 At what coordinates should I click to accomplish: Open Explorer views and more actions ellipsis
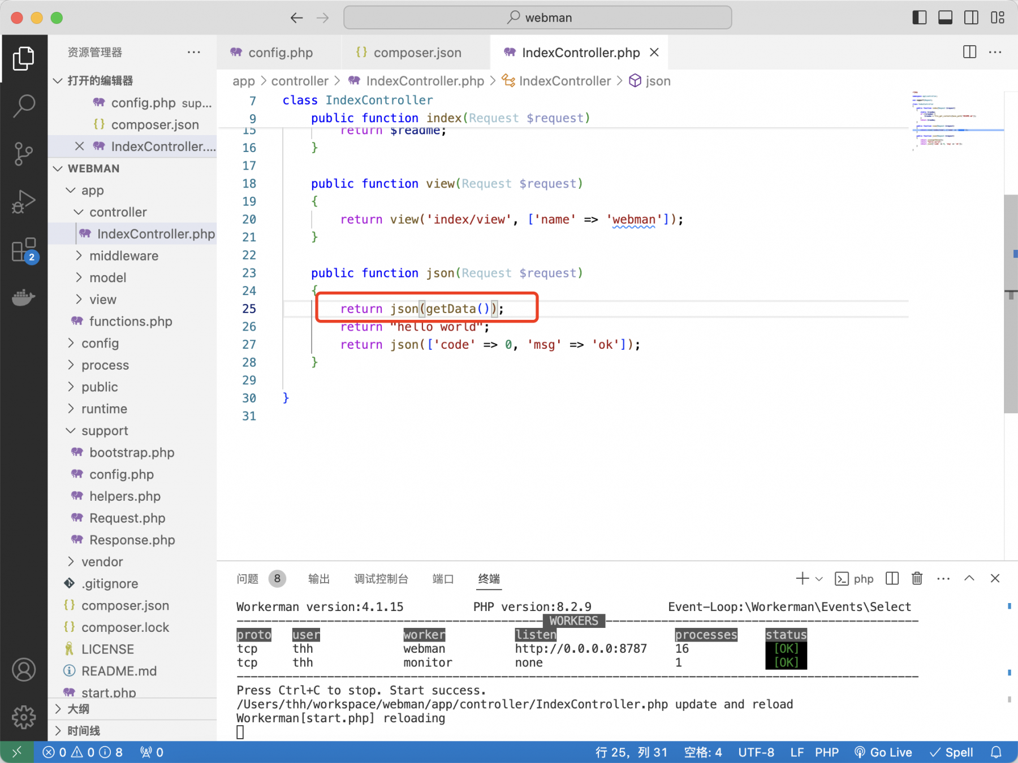(x=194, y=52)
